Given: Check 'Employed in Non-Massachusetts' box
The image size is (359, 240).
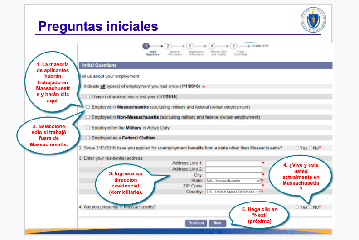Looking at the screenshot, I should pyautogui.click(x=87, y=117).
